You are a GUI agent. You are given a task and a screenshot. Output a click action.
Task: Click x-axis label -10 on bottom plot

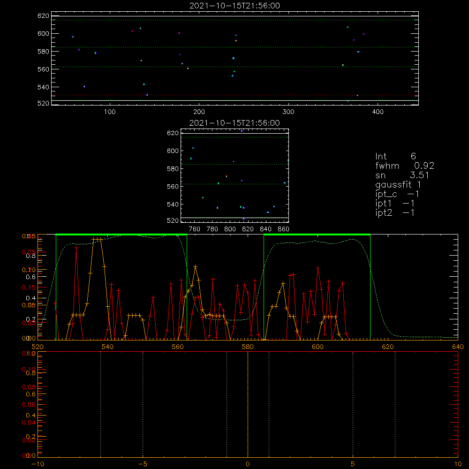click(x=38, y=464)
